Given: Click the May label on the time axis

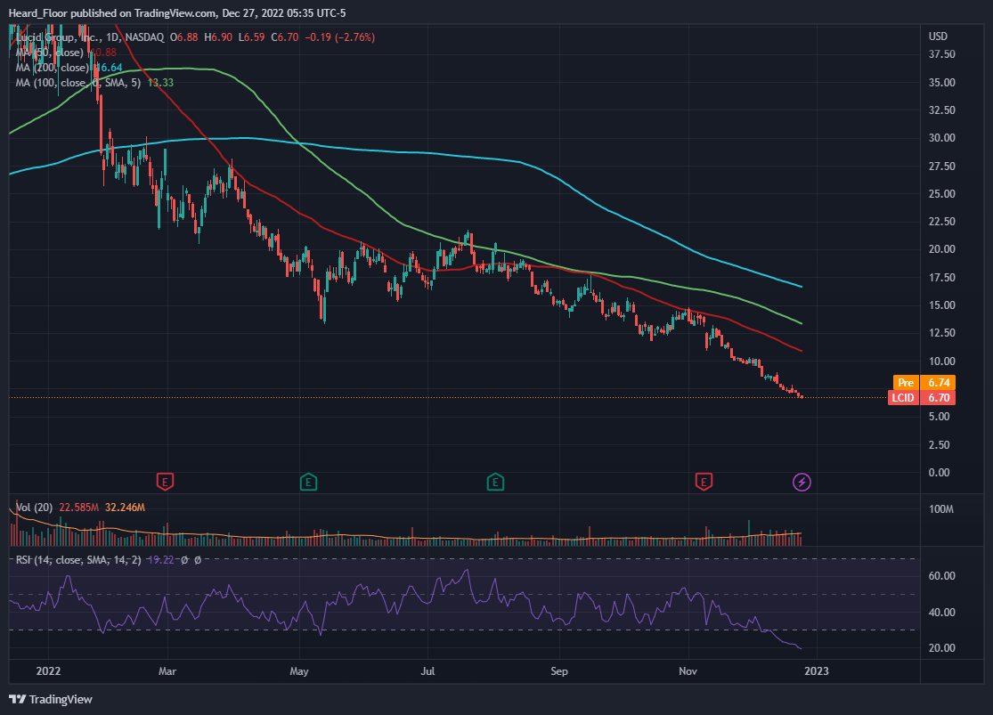Looking at the screenshot, I should point(299,671).
